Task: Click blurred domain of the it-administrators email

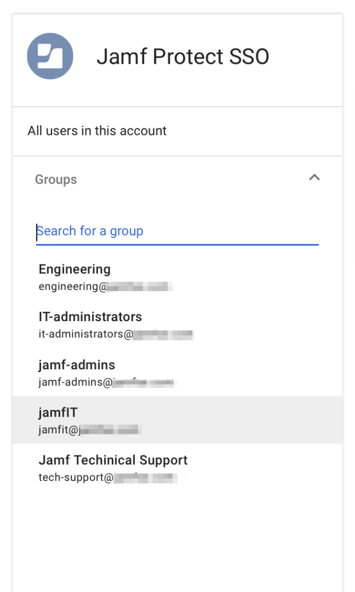Action: (163, 334)
